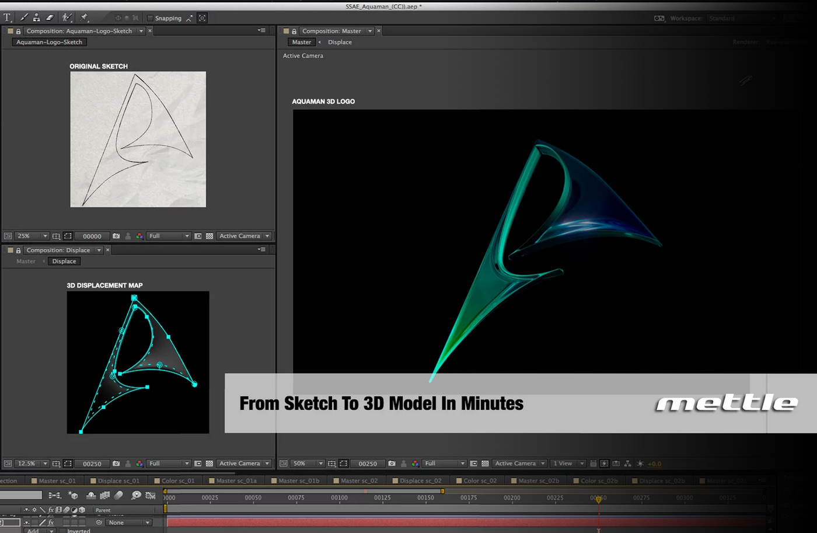Image resolution: width=817 pixels, height=533 pixels.
Task: Open the Active Camera dropdown in the Aquaman-Logo-Sketch viewer
Action: (x=244, y=236)
